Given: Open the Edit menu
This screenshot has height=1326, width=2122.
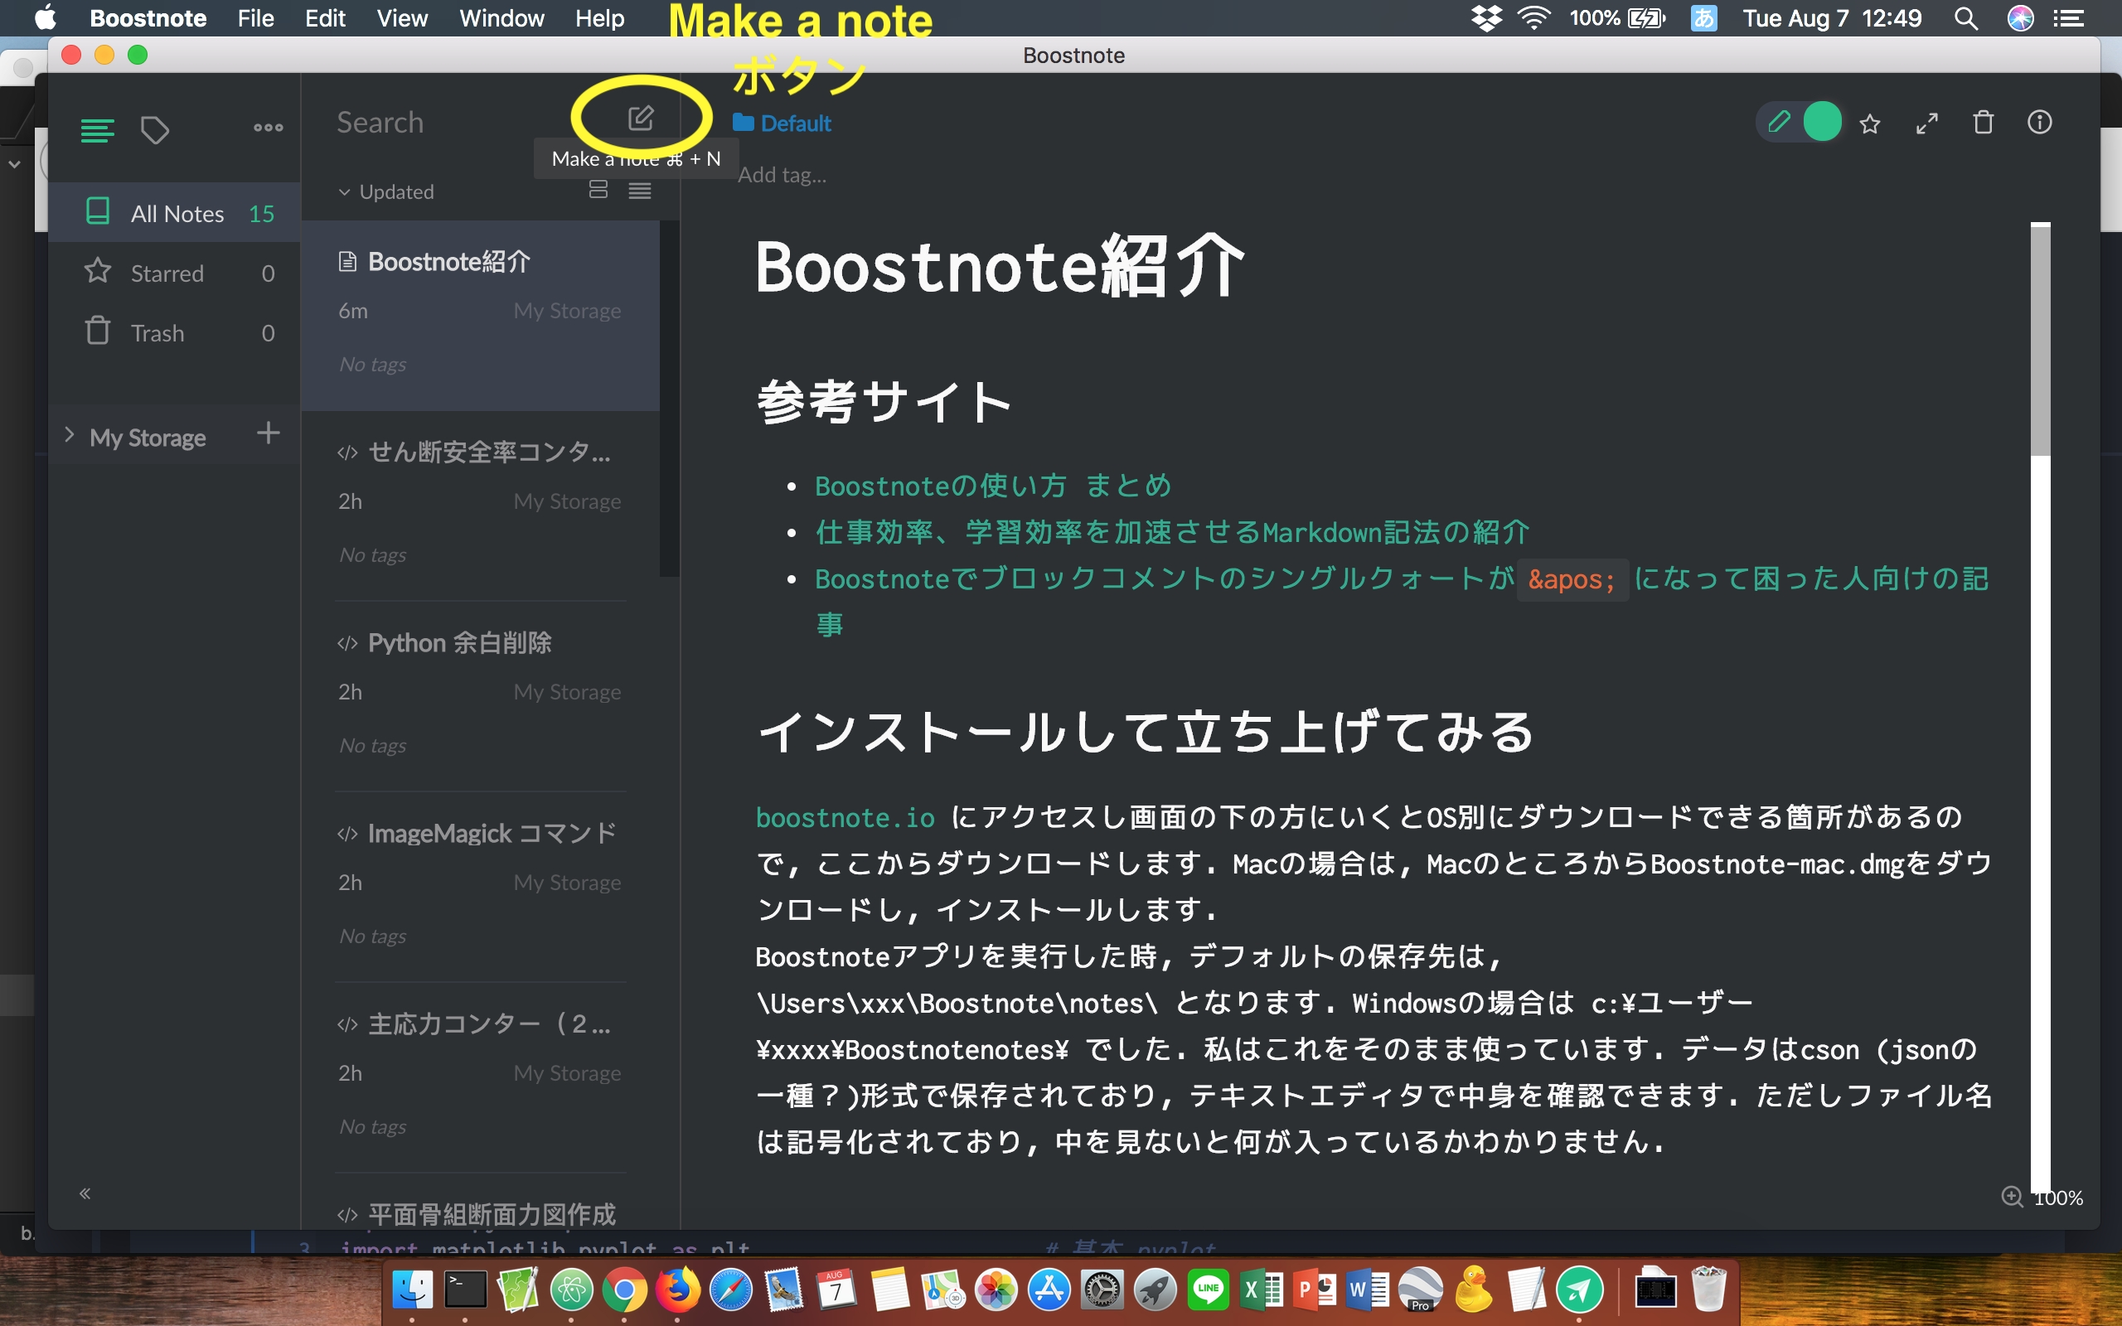Looking at the screenshot, I should [x=325, y=17].
